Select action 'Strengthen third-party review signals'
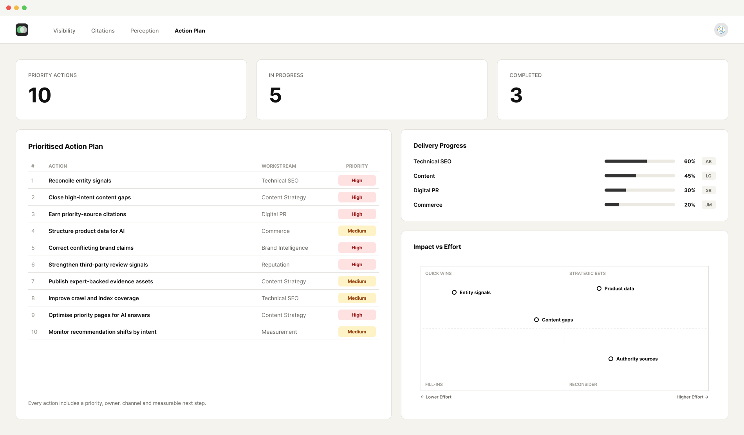This screenshot has width=744, height=435. click(98, 265)
